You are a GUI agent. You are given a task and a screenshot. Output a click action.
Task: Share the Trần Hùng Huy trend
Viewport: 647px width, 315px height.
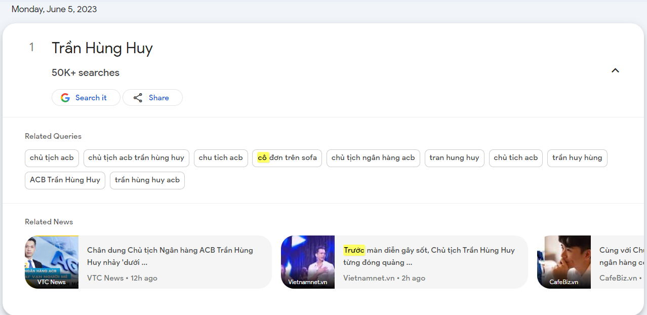[152, 98]
